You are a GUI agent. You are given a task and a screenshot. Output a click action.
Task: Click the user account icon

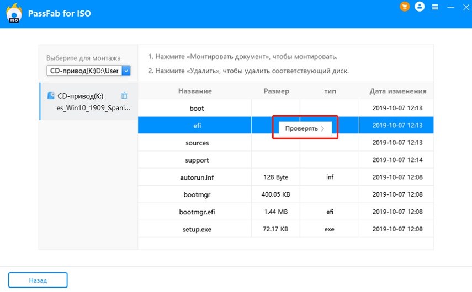click(x=420, y=7)
